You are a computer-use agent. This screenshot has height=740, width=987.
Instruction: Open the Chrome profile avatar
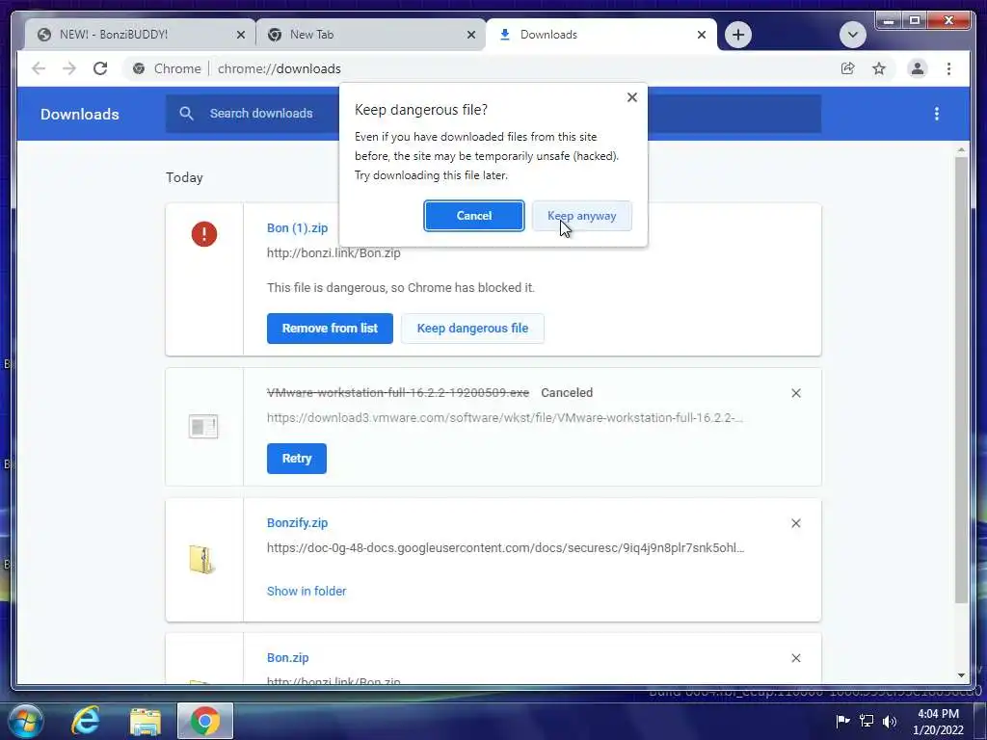click(x=918, y=68)
